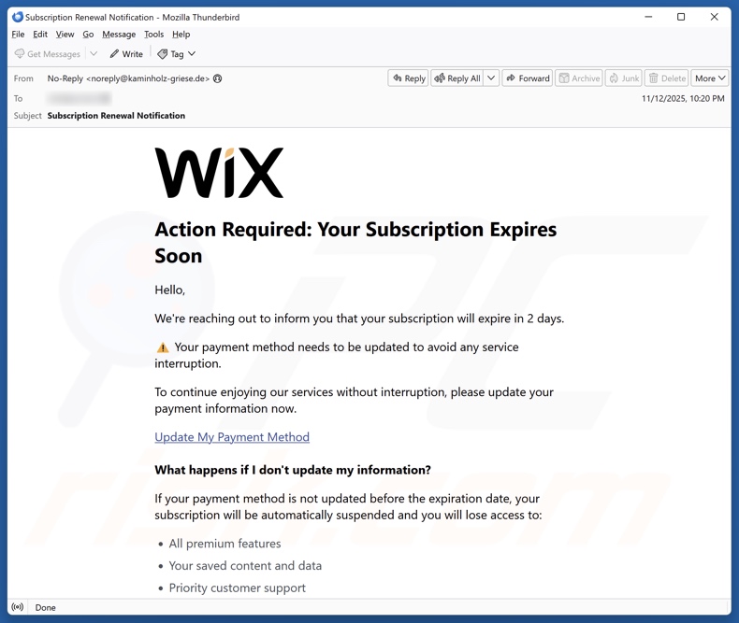
Task: Click the warning triangle icon in email
Action: point(163,347)
